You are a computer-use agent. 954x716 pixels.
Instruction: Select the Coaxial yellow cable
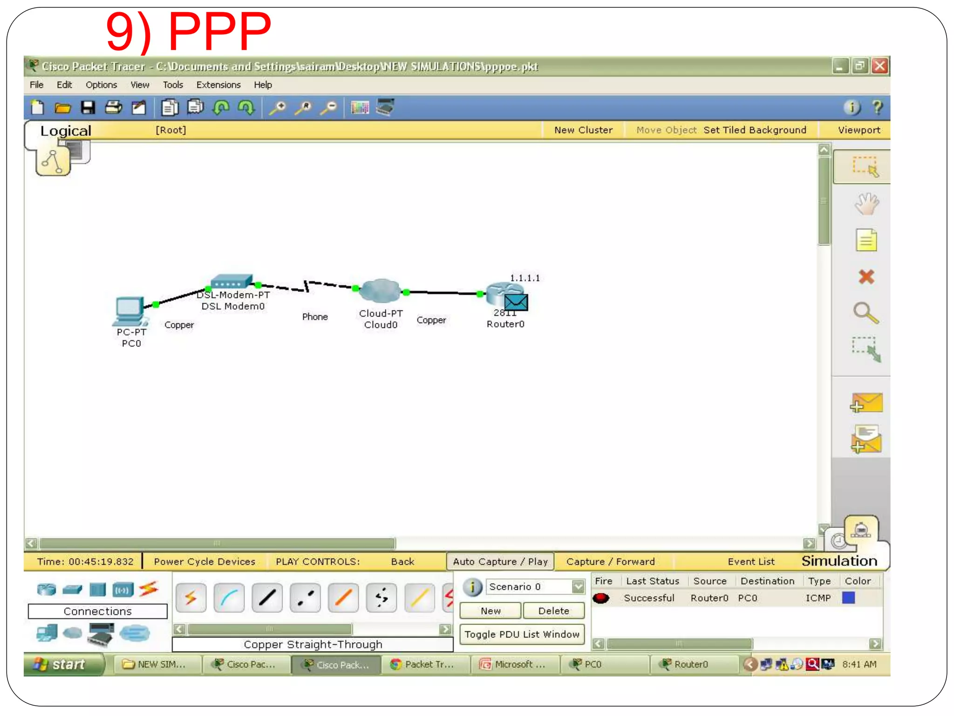tap(420, 598)
